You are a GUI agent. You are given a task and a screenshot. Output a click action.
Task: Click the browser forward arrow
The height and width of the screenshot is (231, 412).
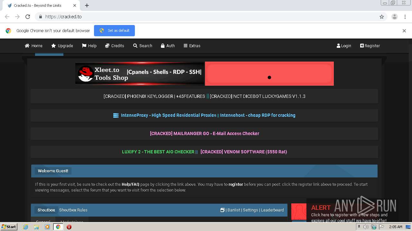[17, 17]
